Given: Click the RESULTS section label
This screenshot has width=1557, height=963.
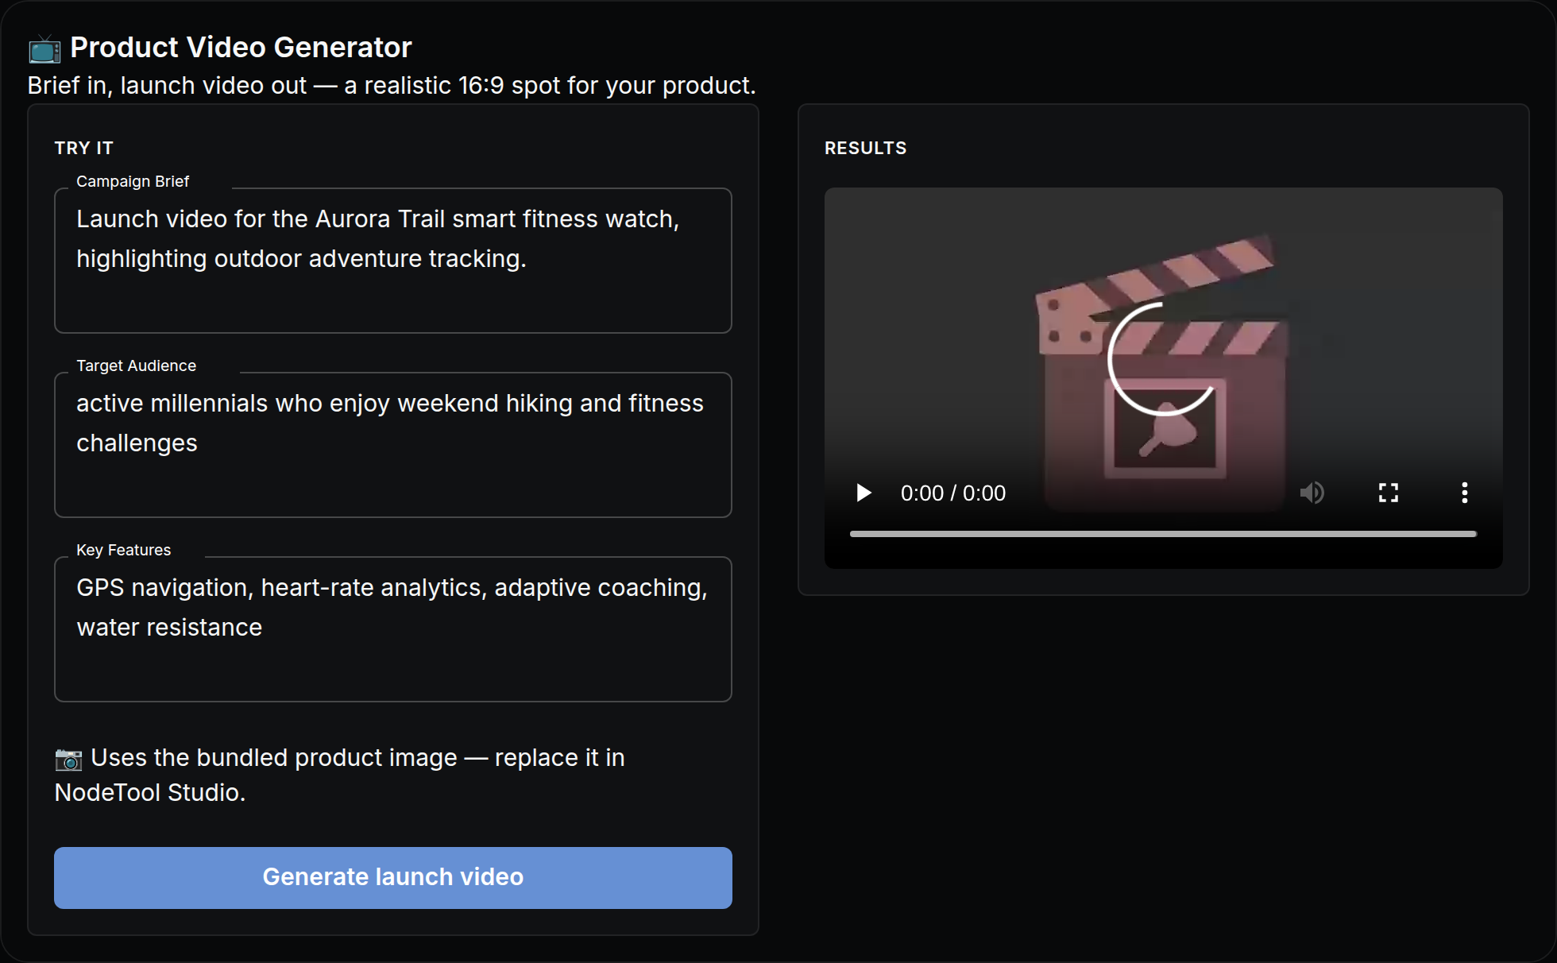Looking at the screenshot, I should point(865,148).
